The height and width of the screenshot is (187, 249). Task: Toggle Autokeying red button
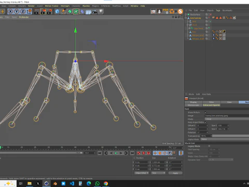(x=144, y=153)
